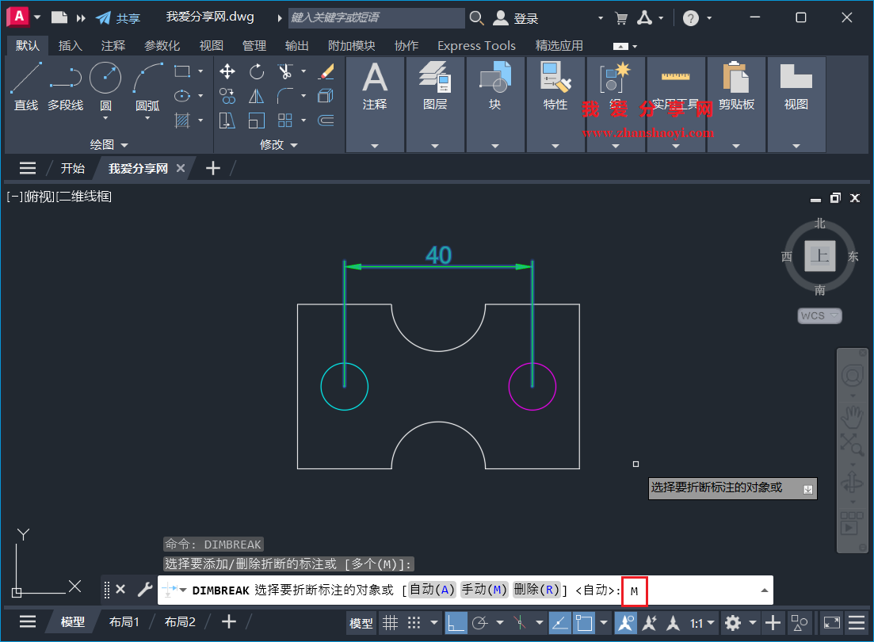This screenshot has width=874, height=642.
Task: Click the Sign In (登录) button
Action: pyautogui.click(x=516, y=18)
